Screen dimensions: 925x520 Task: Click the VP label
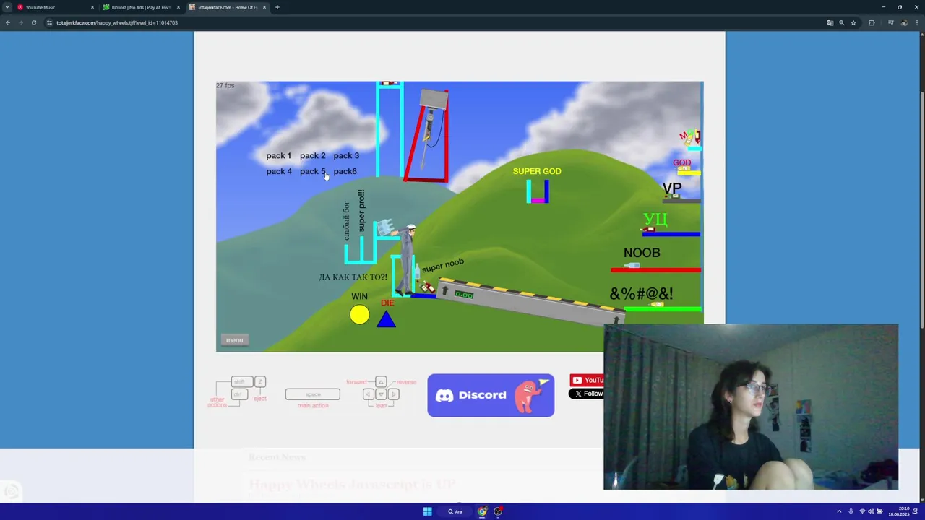672,188
